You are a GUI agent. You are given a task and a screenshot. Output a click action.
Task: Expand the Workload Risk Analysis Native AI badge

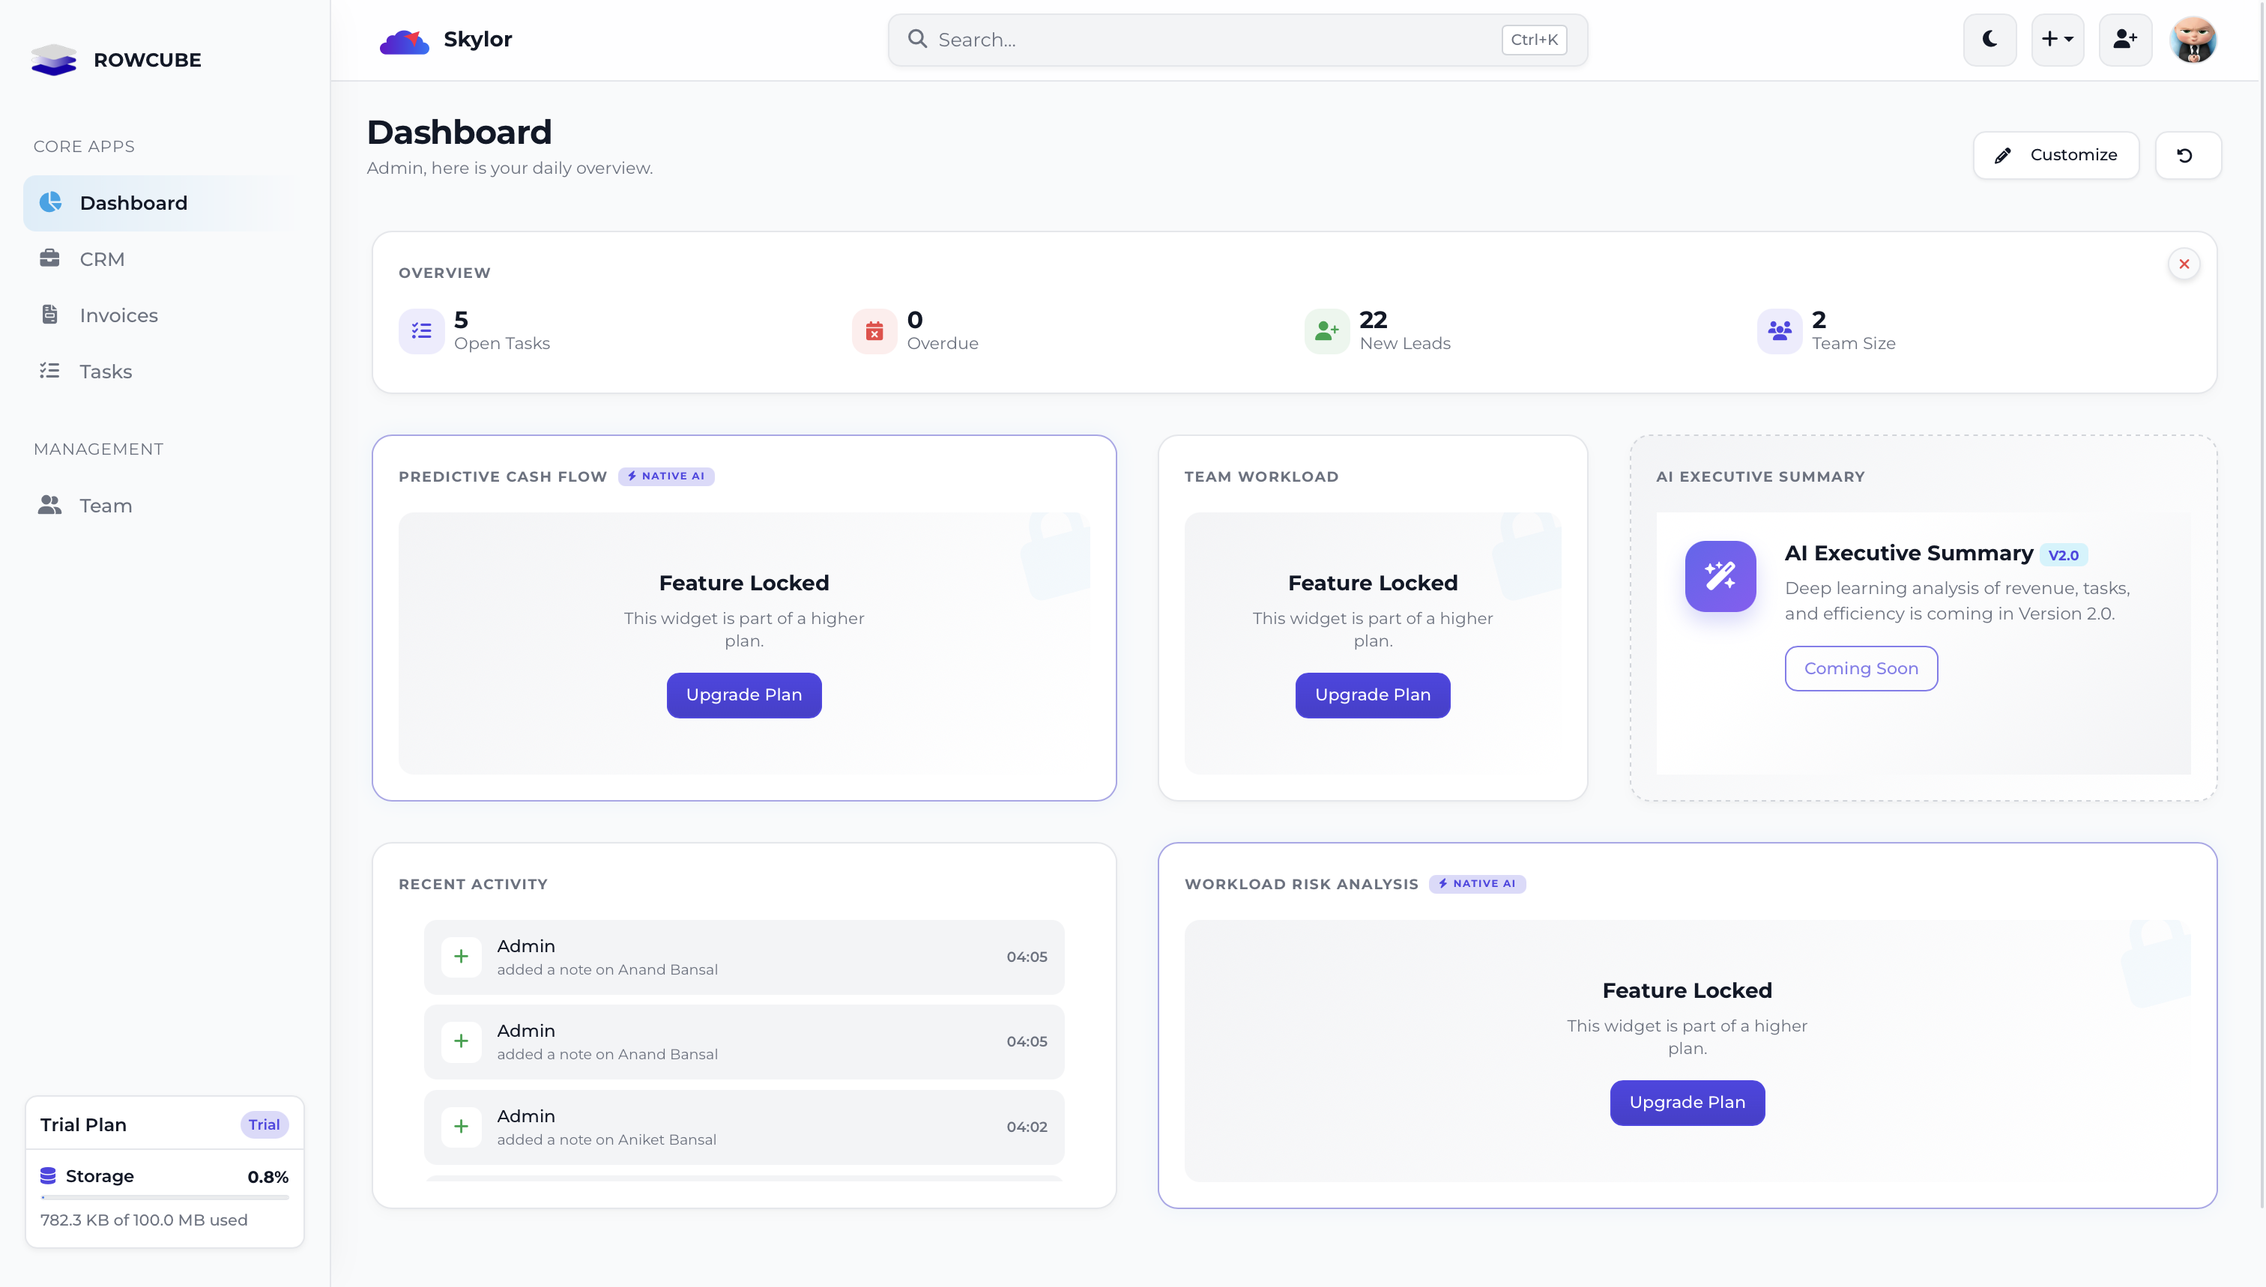[x=1476, y=883]
